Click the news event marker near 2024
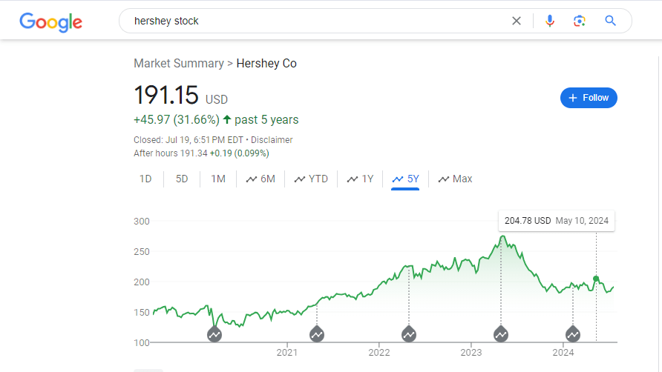 573,334
